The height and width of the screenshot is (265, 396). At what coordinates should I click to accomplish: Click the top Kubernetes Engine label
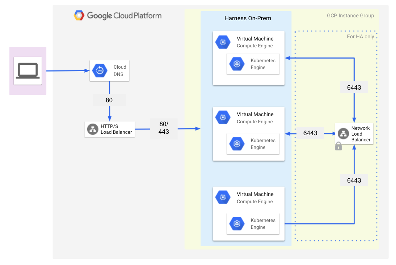coord(263,64)
